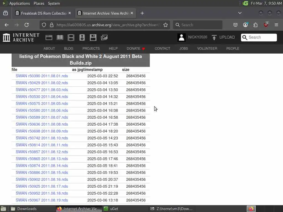
Task: Open SWAN r50530 2011.08.04.nds
Action: pyautogui.click(x=42, y=97)
